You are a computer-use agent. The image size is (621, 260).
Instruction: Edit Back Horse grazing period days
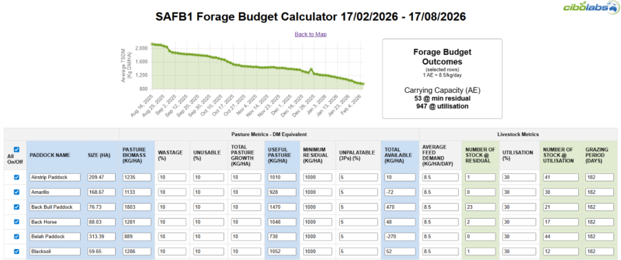click(600, 221)
